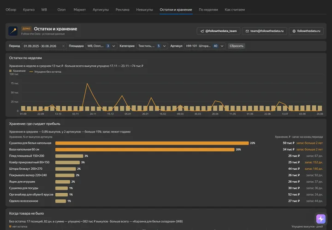Viewport: 332px width, 230px height.
Task: Select the Остатки и хранение tab
Action: (x=176, y=10)
